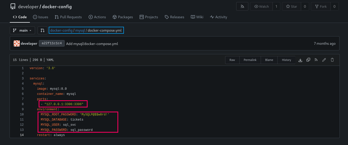Click the compare branches icon beside main
This screenshot has height=145, width=348.
[43, 30]
